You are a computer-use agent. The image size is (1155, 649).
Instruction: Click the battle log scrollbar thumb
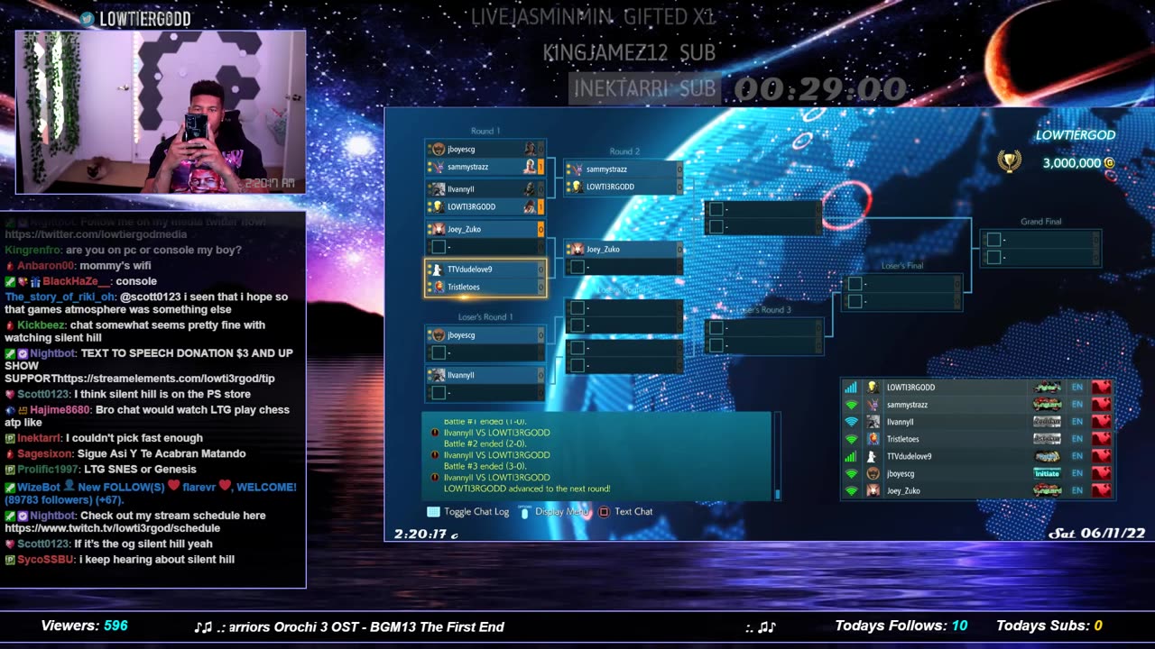click(777, 494)
